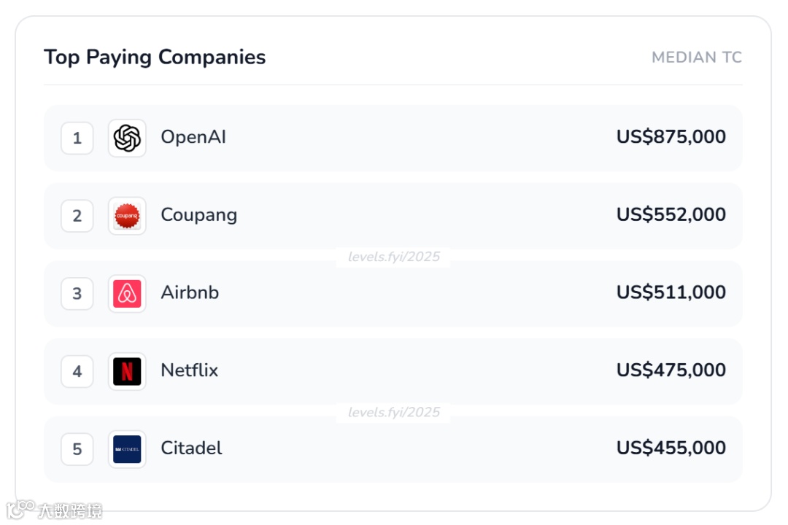The width and height of the screenshot is (788, 525).
Task: Select the Netflix company name
Action: click(189, 370)
